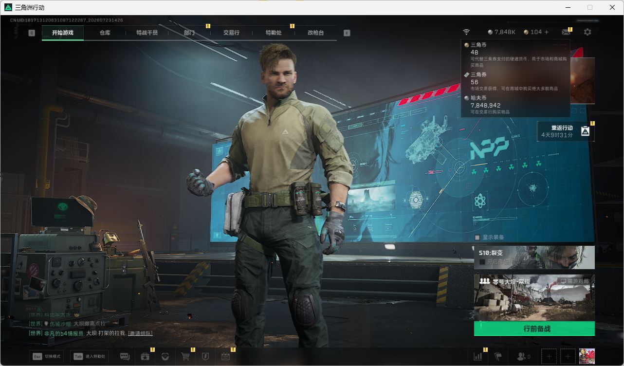This screenshot has height=366, width=624.
Task: Minimize the 三角洲行动 window
Action: tap(568, 7)
